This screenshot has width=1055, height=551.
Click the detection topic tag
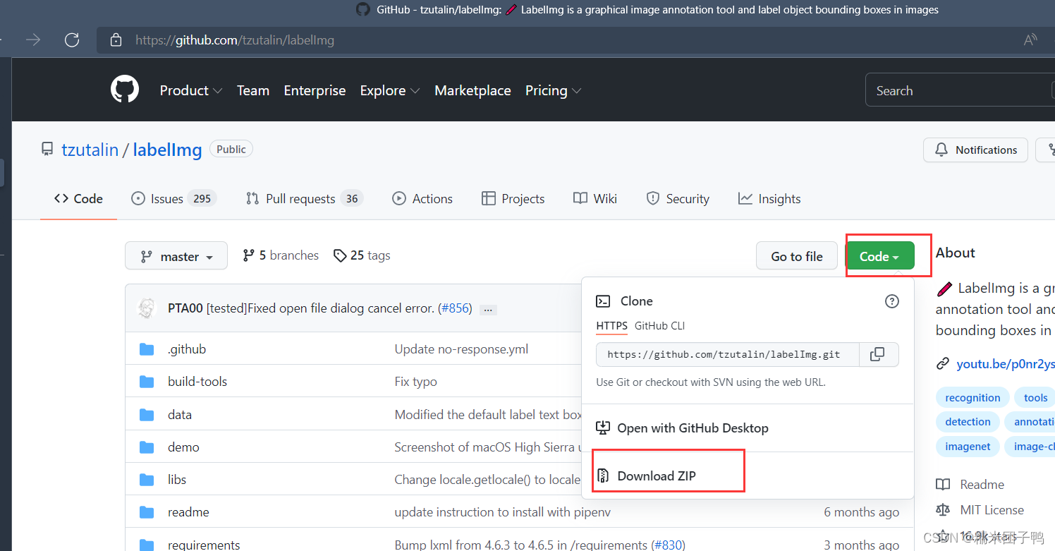(968, 422)
